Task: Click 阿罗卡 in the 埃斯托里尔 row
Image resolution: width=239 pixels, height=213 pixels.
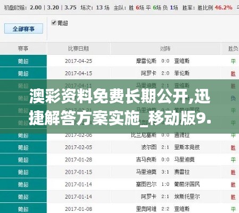Action: pos(149,196)
